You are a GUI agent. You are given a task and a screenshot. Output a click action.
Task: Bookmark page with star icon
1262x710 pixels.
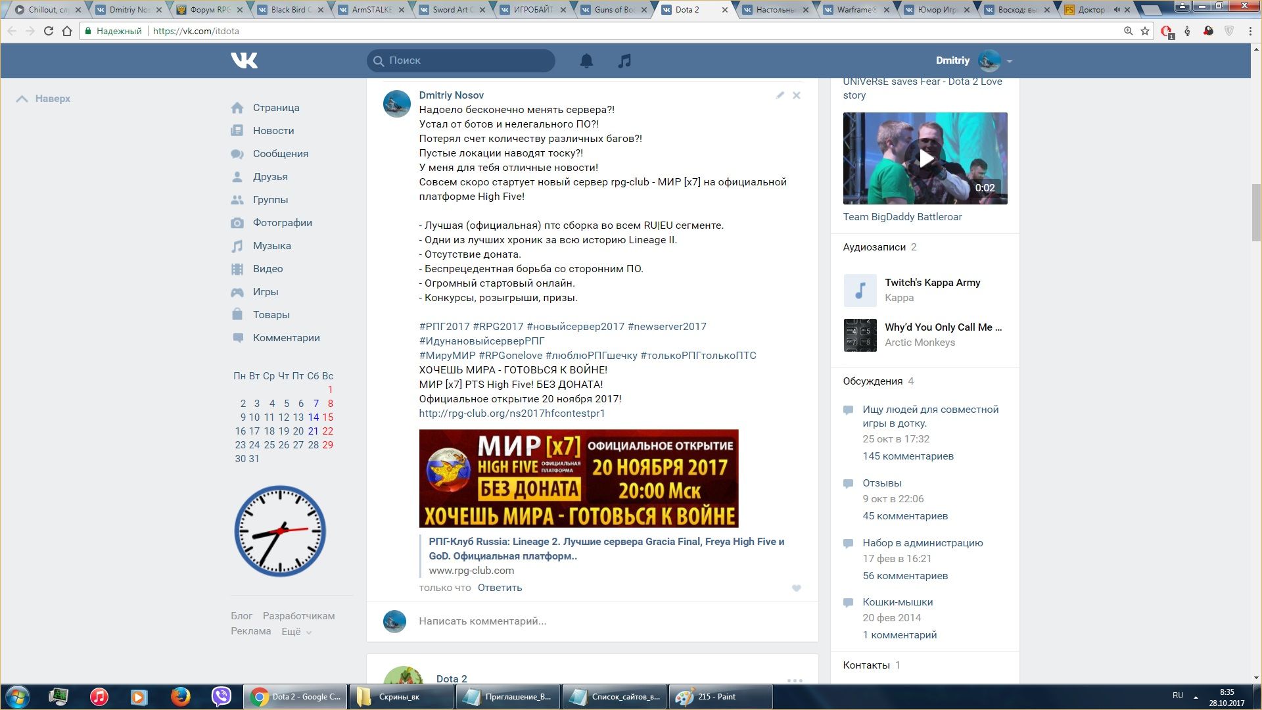pyautogui.click(x=1145, y=31)
